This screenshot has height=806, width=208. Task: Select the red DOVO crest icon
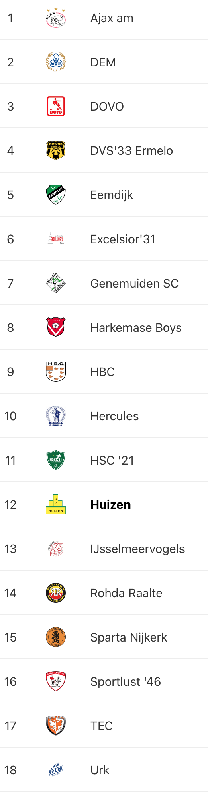[x=56, y=107]
